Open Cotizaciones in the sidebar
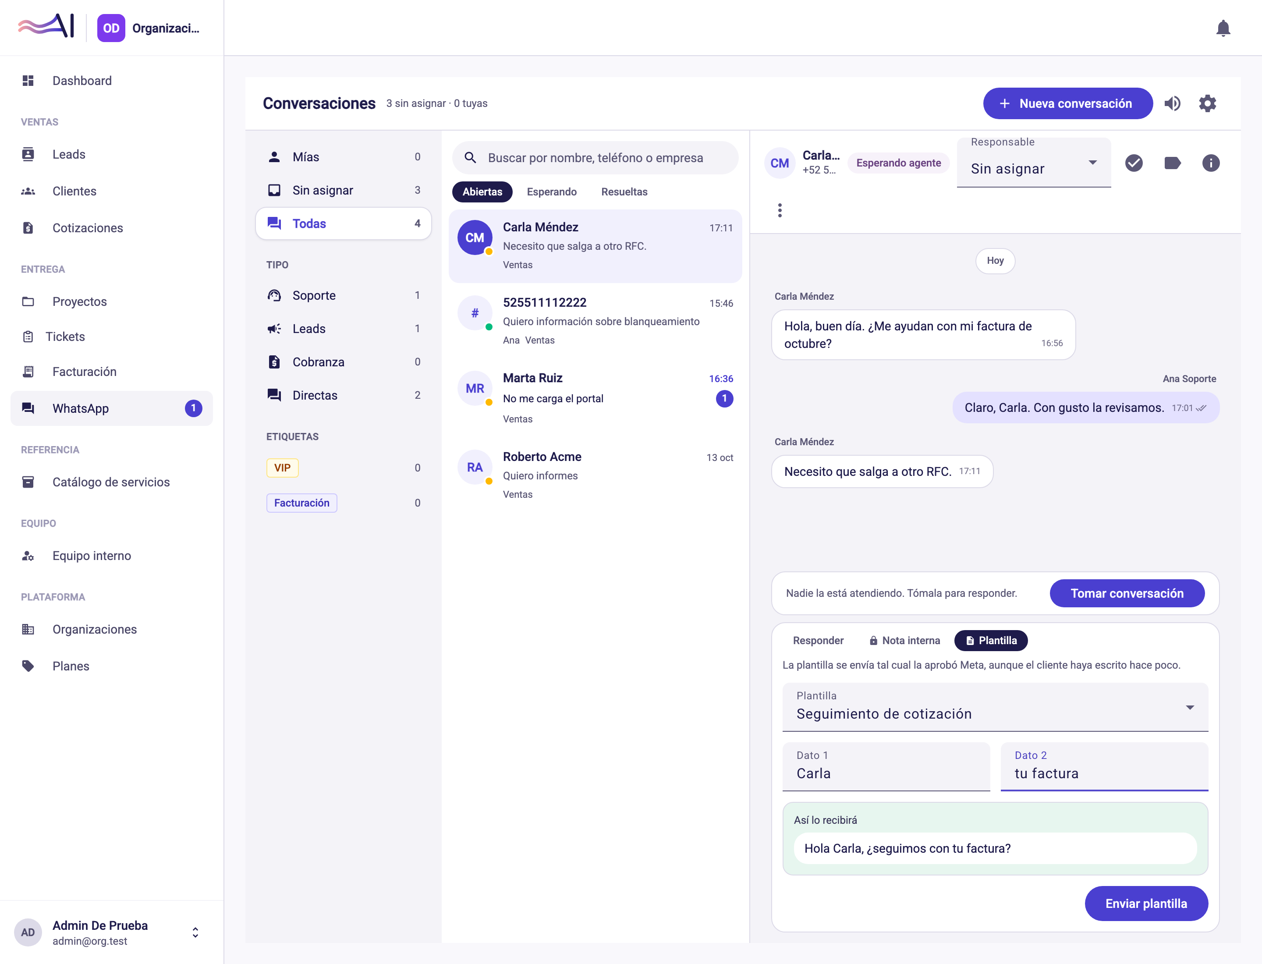This screenshot has height=964, width=1262. point(111,228)
